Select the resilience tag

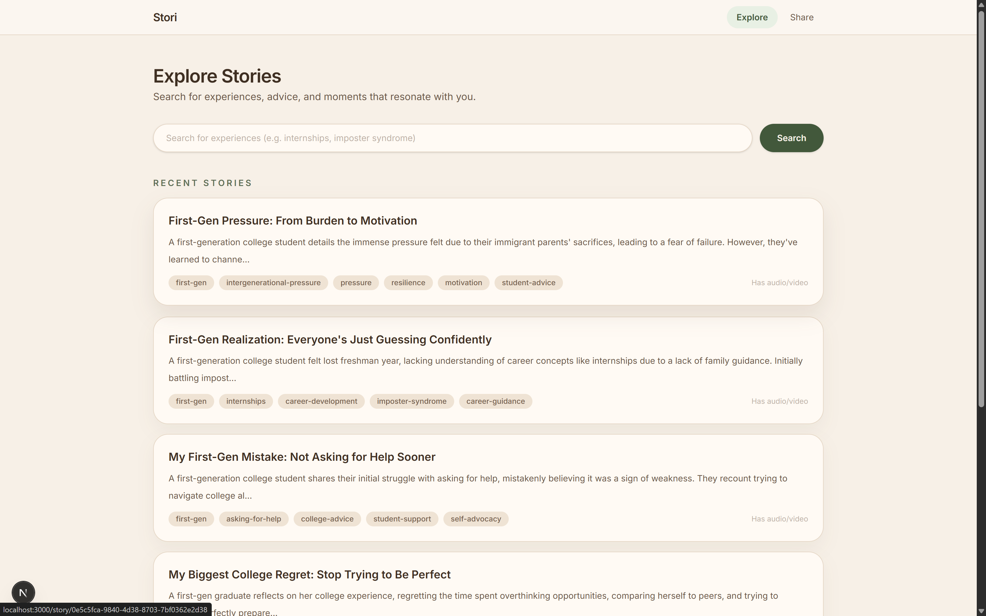pyautogui.click(x=408, y=283)
